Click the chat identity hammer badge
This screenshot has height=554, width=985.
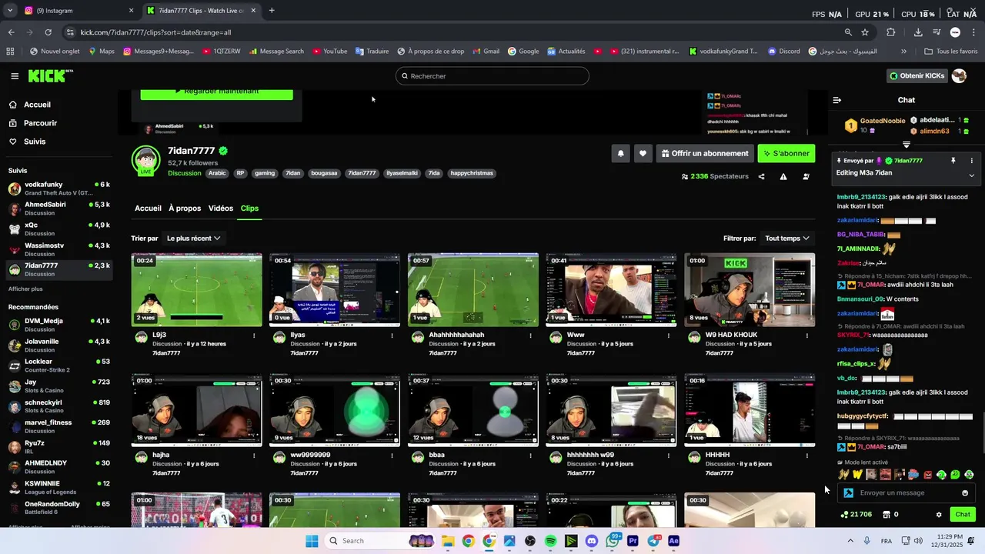pos(848,493)
